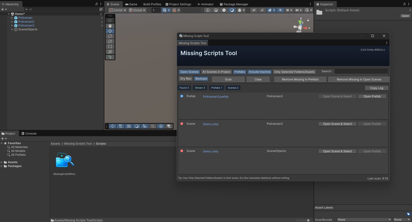Select the Move tool in Scene toolbar

(x=110, y=31)
